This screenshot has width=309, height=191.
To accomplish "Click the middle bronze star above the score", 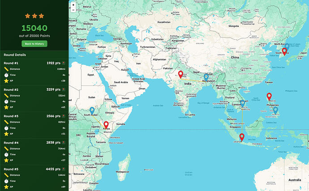I will pyautogui.click(x=34, y=16).
